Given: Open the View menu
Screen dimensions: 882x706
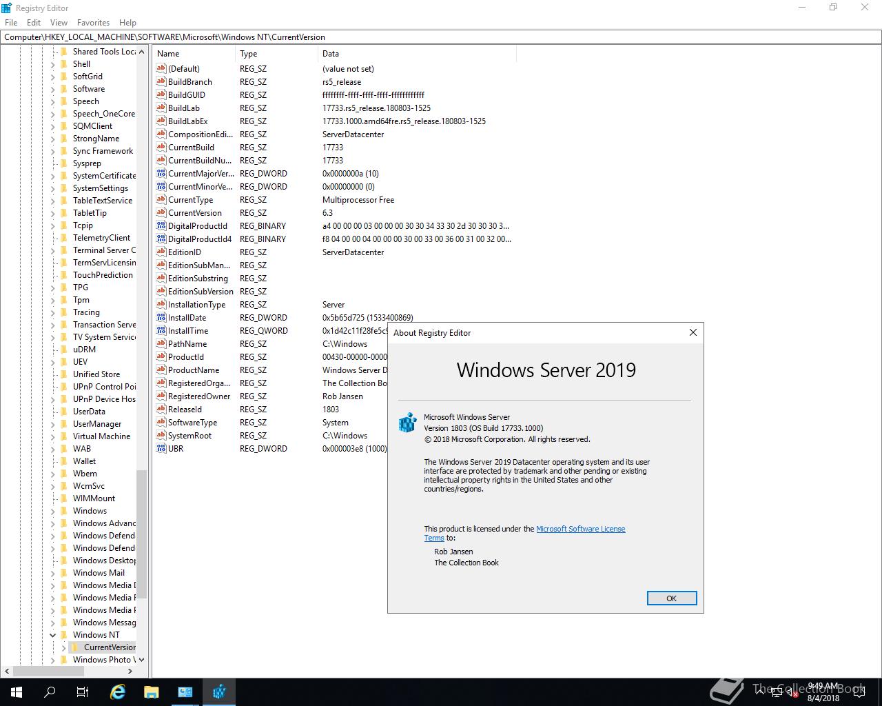Looking at the screenshot, I should [x=59, y=22].
